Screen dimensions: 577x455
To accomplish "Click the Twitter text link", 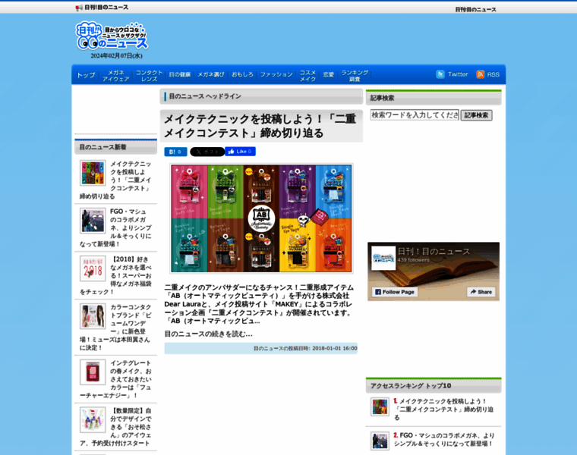I will tap(458, 74).
